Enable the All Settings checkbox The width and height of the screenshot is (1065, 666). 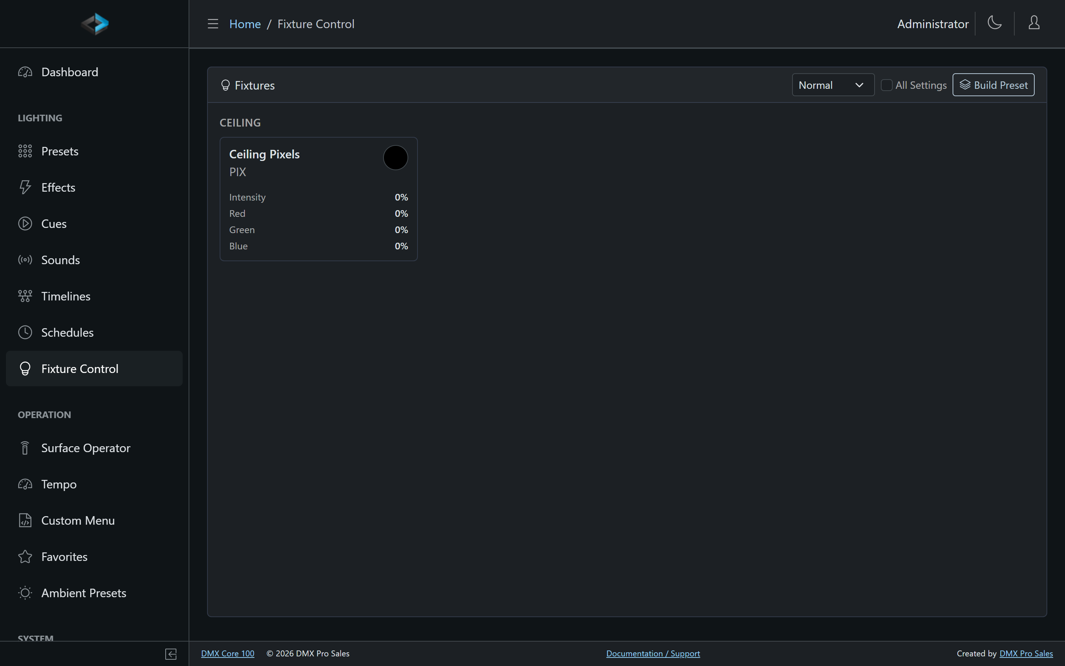pos(886,85)
